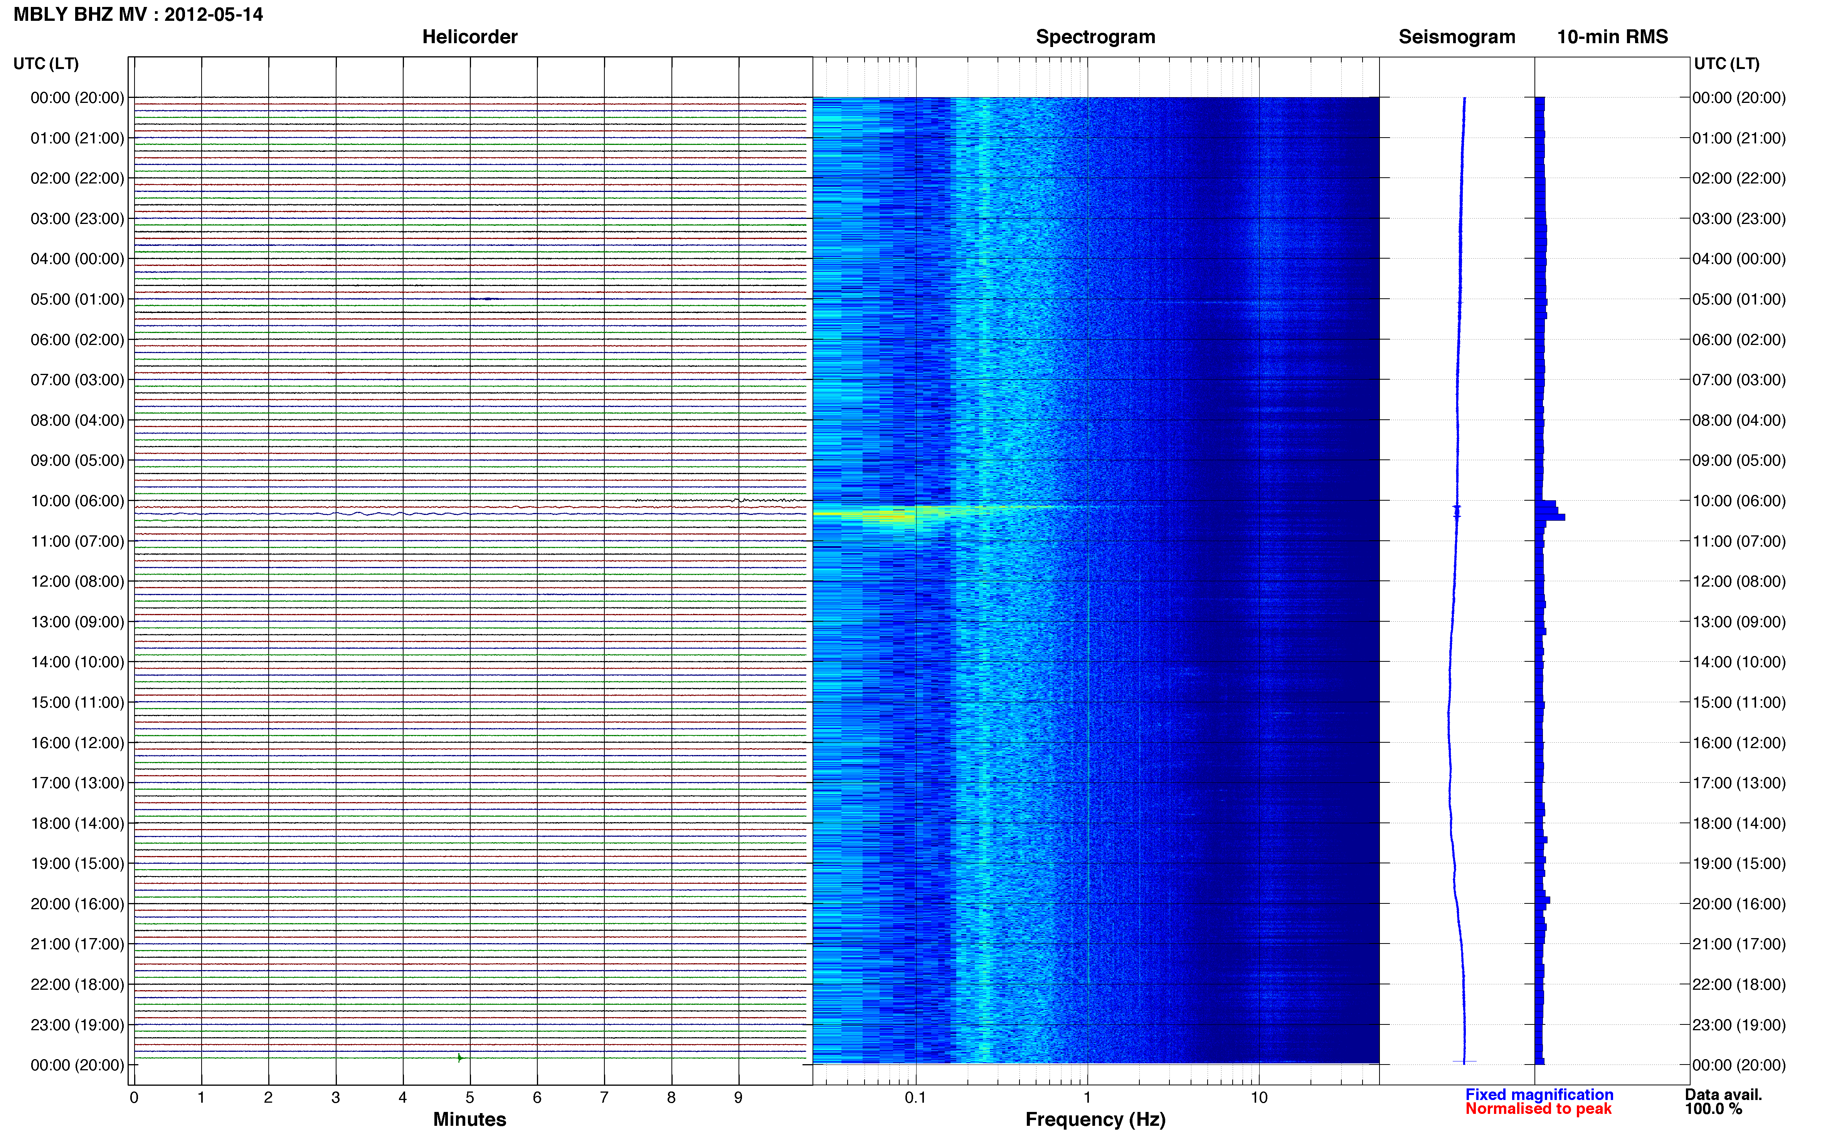
Task: Click helicorder-side label '08:00 (04:00)'
Action: [x=77, y=420]
